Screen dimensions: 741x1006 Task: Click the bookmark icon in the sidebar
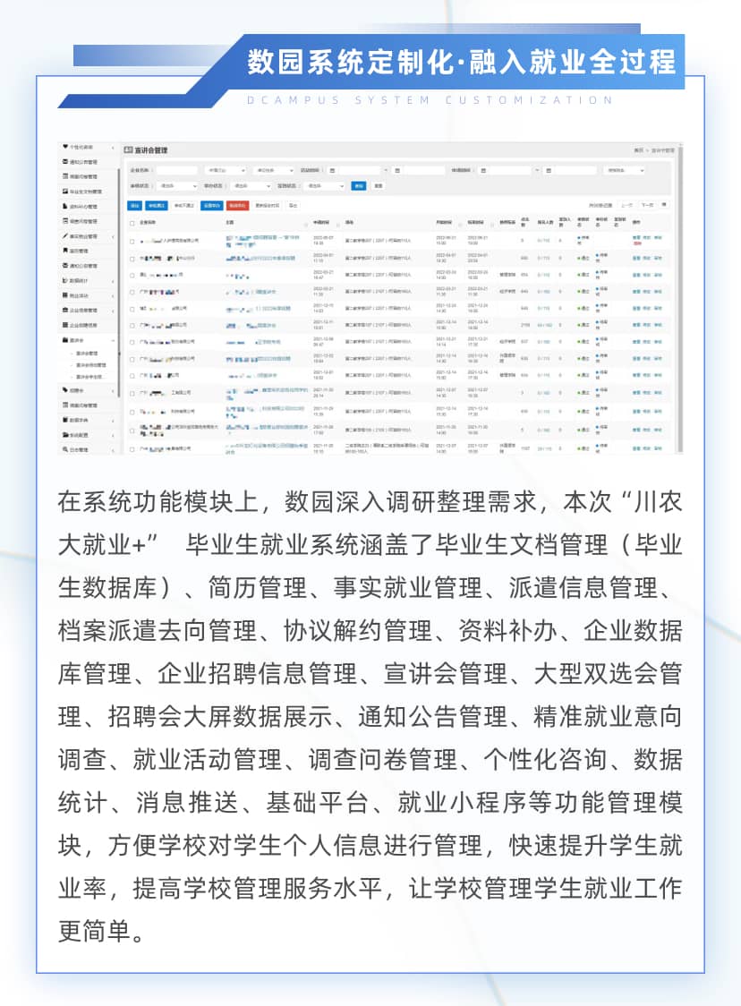click(x=65, y=251)
